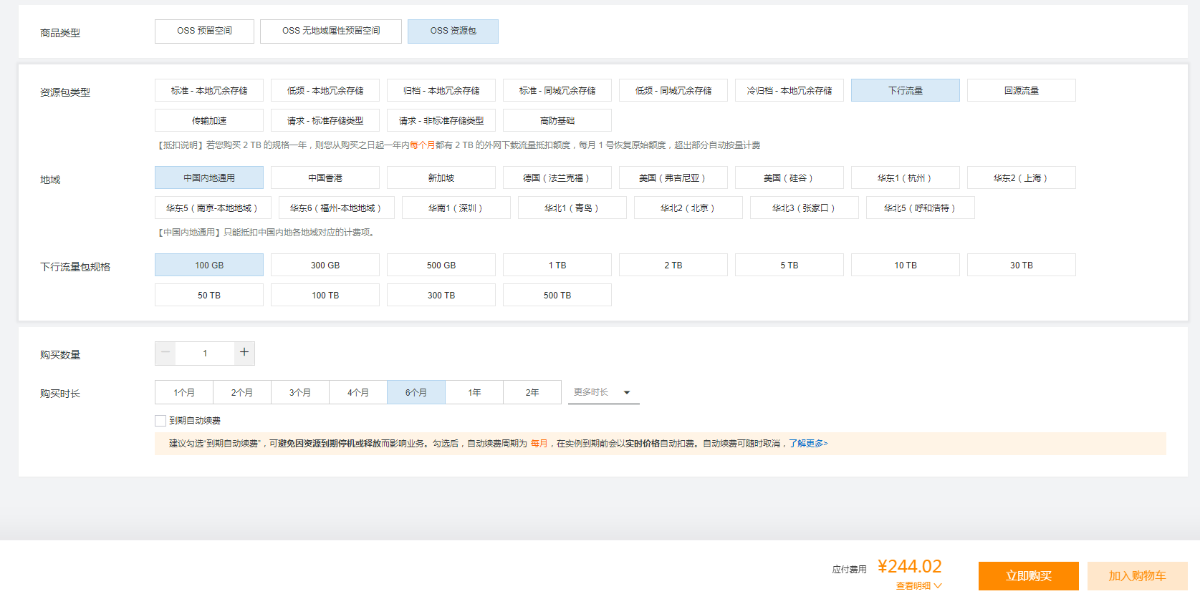
Task: Click the purchase quantity input field
Action: pos(205,353)
